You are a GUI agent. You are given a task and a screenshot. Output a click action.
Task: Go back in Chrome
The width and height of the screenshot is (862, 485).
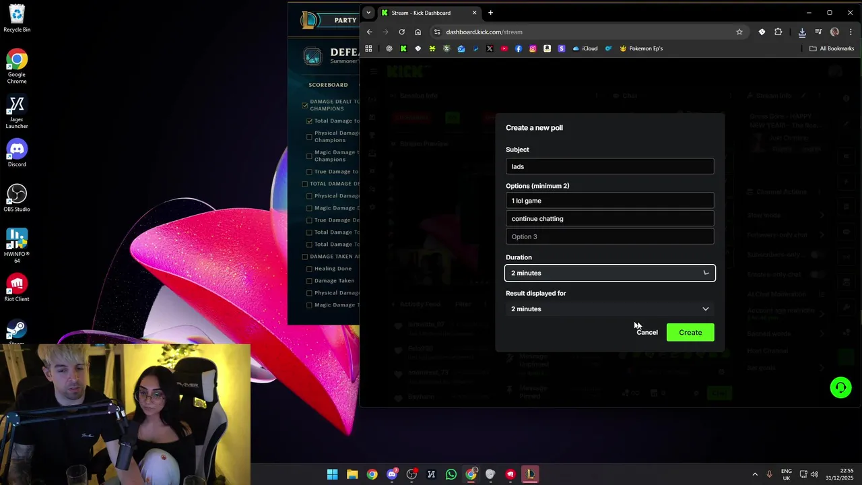pyautogui.click(x=369, y=32)
